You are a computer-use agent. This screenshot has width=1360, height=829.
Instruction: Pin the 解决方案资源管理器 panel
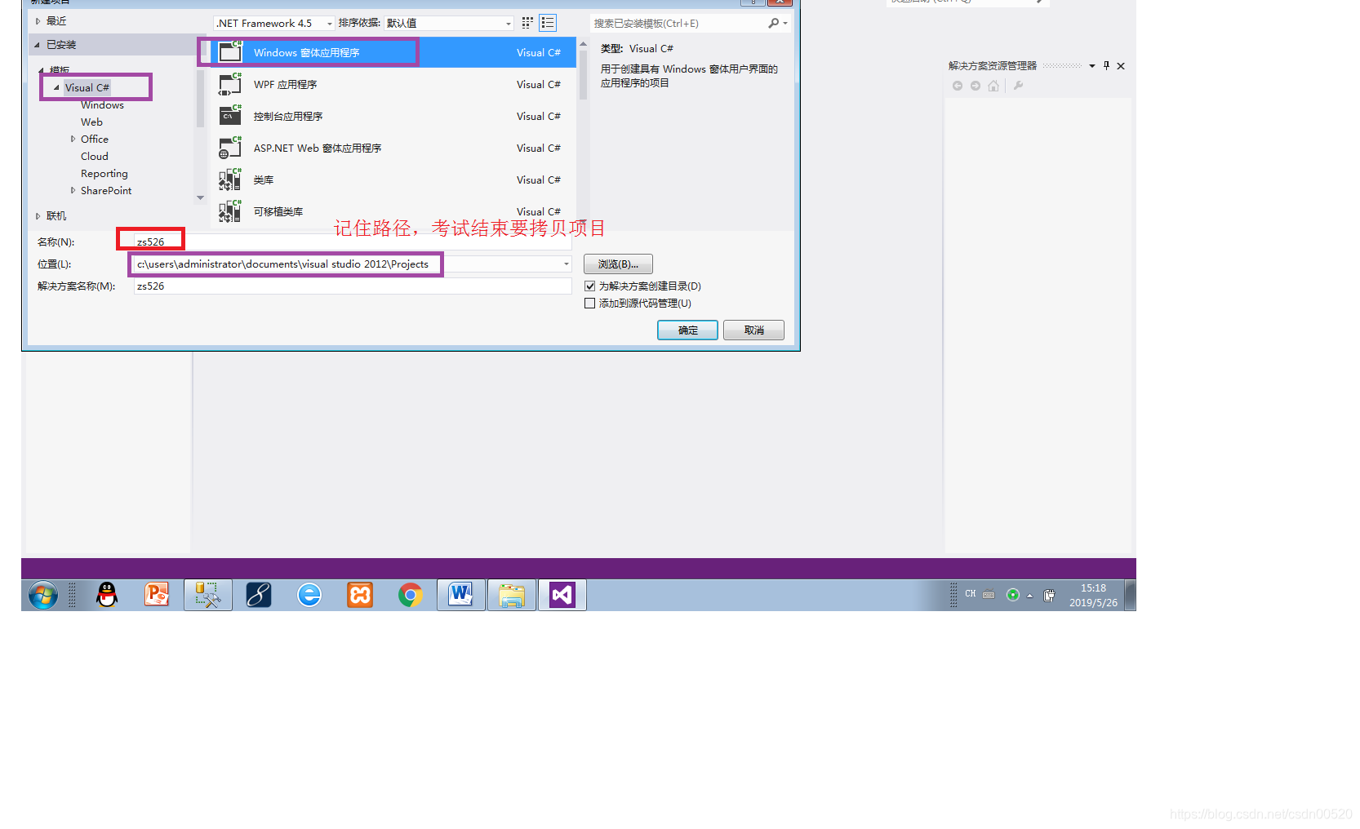coord(1106,65)
